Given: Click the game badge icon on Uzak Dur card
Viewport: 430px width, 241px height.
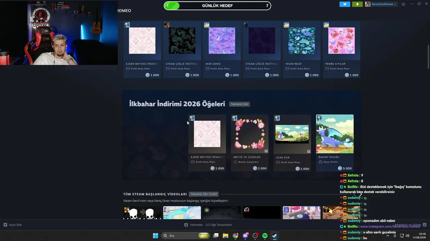Looking at the screenshot, I should coord(277,118).
